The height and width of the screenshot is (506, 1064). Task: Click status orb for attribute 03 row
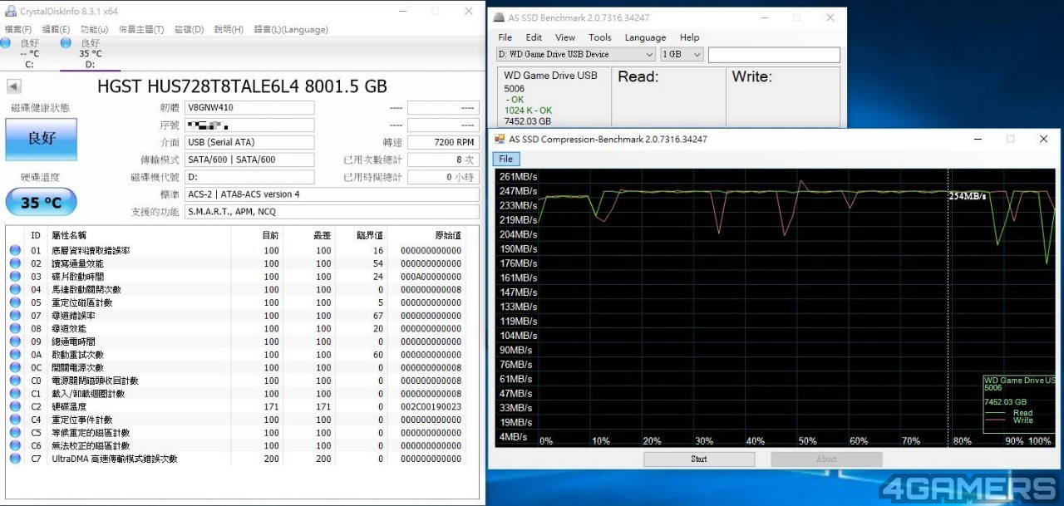coord(15,276)
